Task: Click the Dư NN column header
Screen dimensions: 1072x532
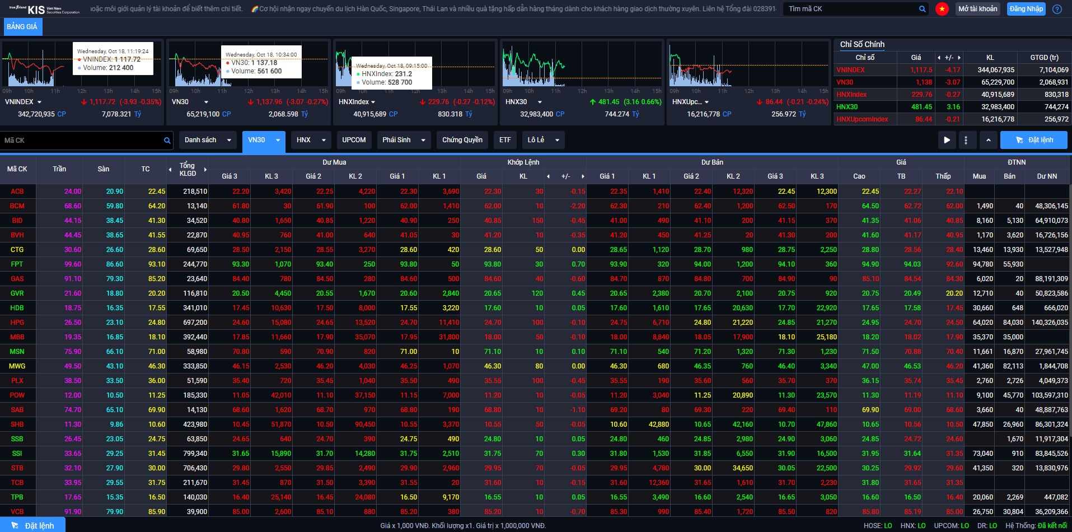Action: [1047, 176]
